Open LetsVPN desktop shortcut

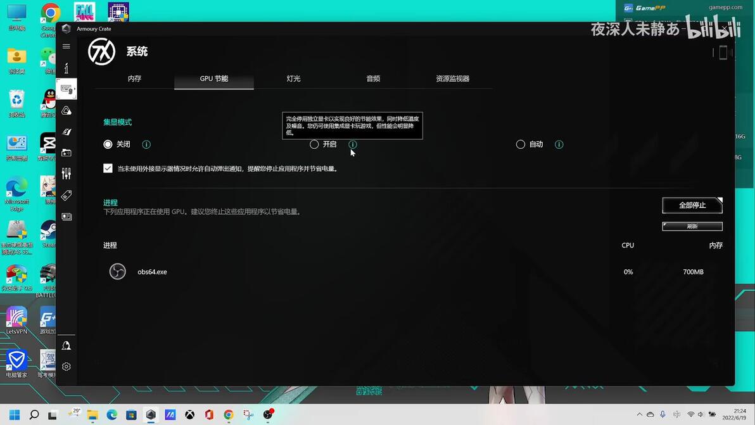(16, 320)
